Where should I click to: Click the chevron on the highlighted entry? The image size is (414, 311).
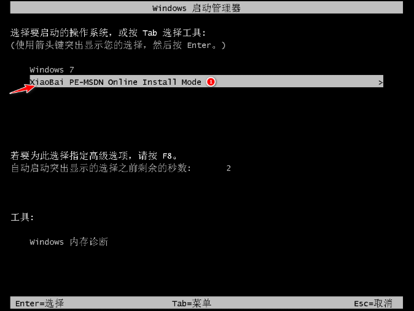pos(380,83)
